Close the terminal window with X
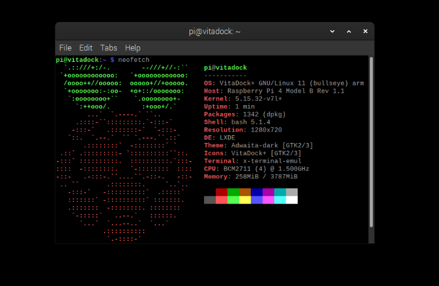The image size is (439, 286). click(x=366, y=31)
